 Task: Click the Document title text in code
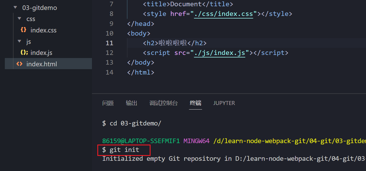[186, 4]
